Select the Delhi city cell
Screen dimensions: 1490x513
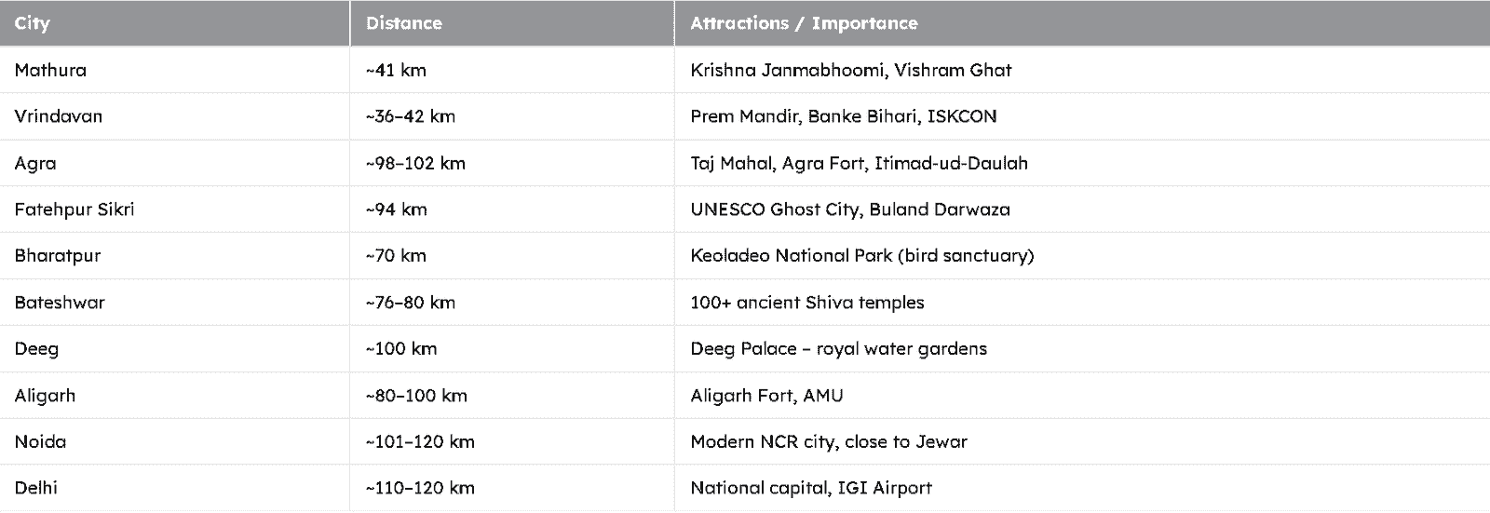[x=175, y=488]
